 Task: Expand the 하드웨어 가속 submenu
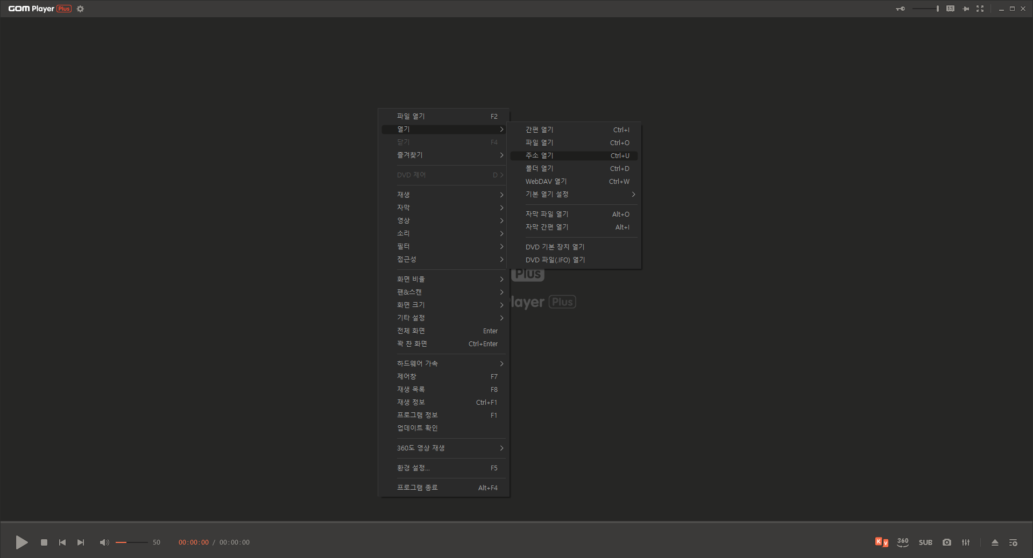(444, 364)
